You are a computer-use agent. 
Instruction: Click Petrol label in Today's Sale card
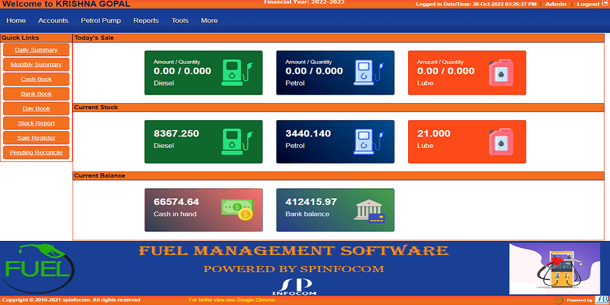tap(295, 83)
